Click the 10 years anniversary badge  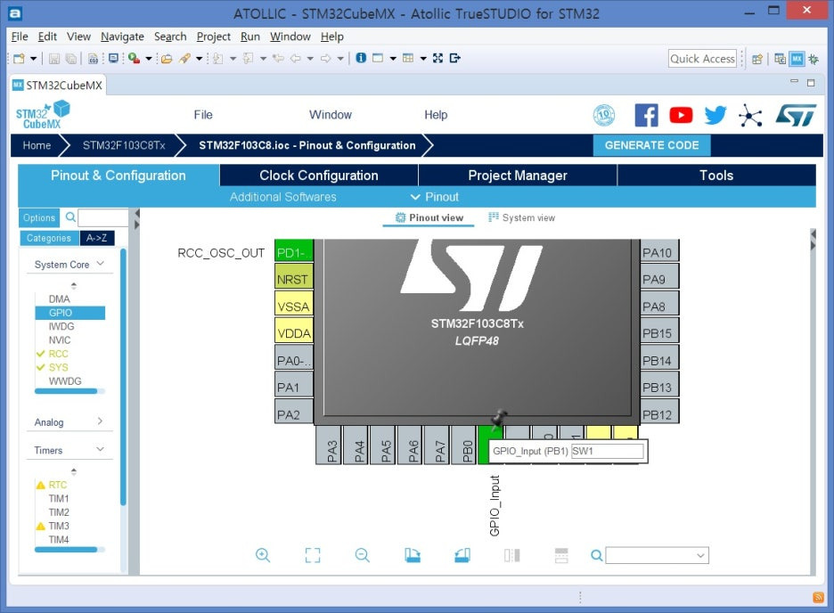click(604, 115)
